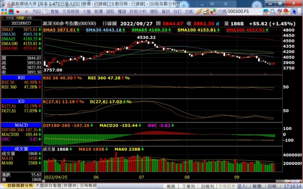Image resolution: width=303 pixels, height=189 pixels.
Task: Toggle the 登入 status checkbox
Action: coord(248,186)
